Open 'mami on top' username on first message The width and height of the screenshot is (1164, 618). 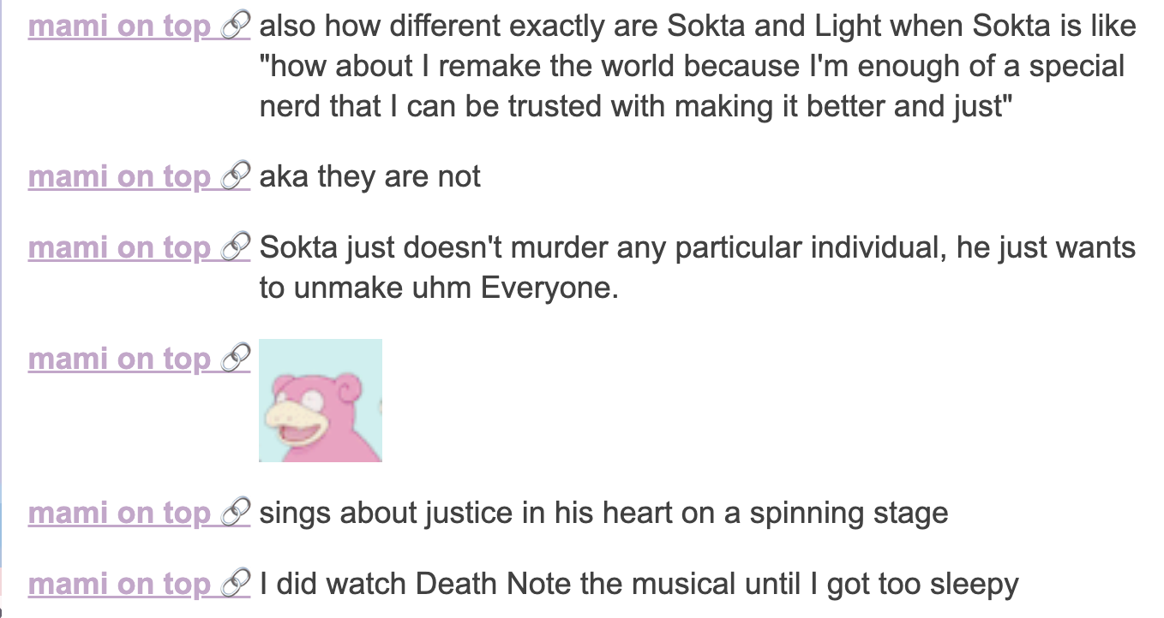pos(119,27)
